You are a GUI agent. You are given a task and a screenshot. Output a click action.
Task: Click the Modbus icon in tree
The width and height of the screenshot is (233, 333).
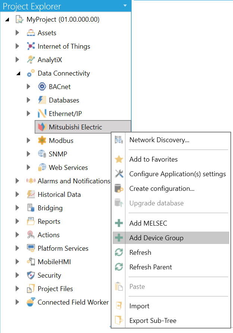[x=42, y=141]
